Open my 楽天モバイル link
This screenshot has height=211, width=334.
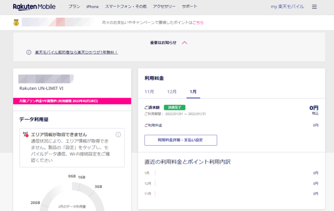coord(288,7)
